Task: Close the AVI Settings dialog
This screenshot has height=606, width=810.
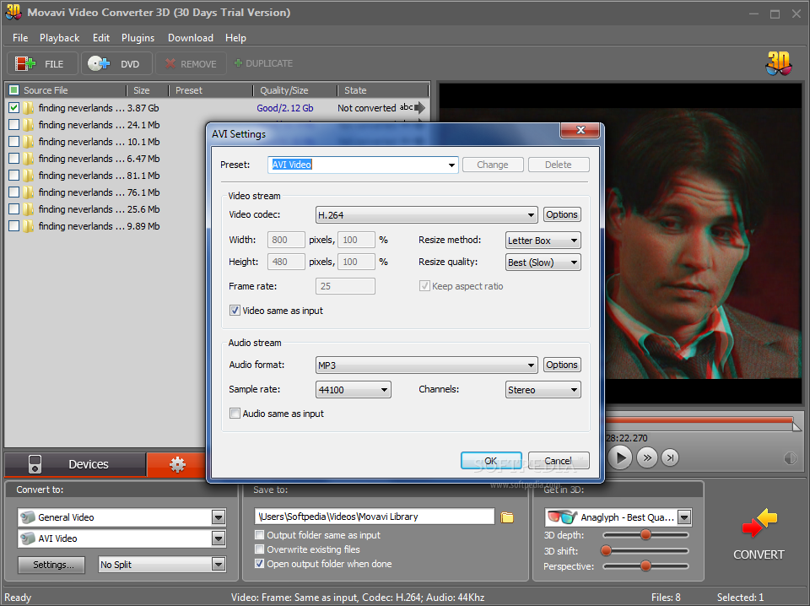Action: click(x=580, y=130)
